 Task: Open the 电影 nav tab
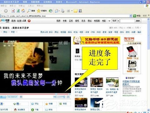104,21
